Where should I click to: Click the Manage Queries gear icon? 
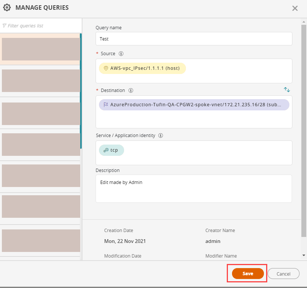(7, 8)
